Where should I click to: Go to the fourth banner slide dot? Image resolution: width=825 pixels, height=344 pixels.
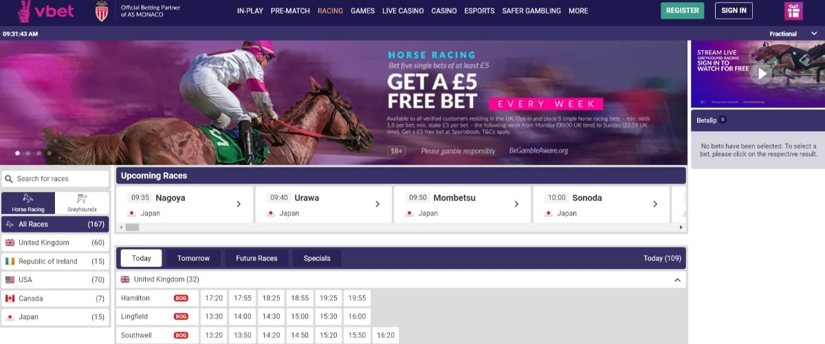[x=49, y=153]
